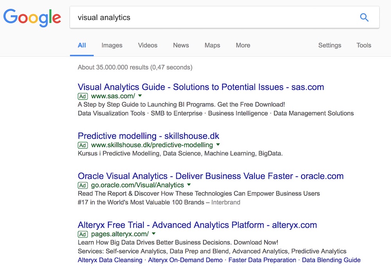Open the Settings menu
The width and height of the screenshot is (391, 271).
click(330, 45)
